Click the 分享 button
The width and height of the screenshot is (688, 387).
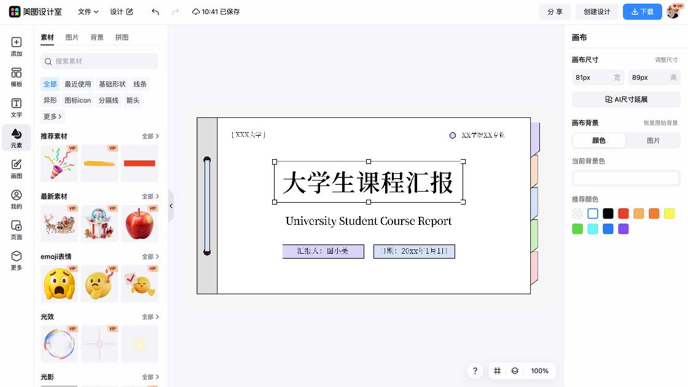click(555, 12)
